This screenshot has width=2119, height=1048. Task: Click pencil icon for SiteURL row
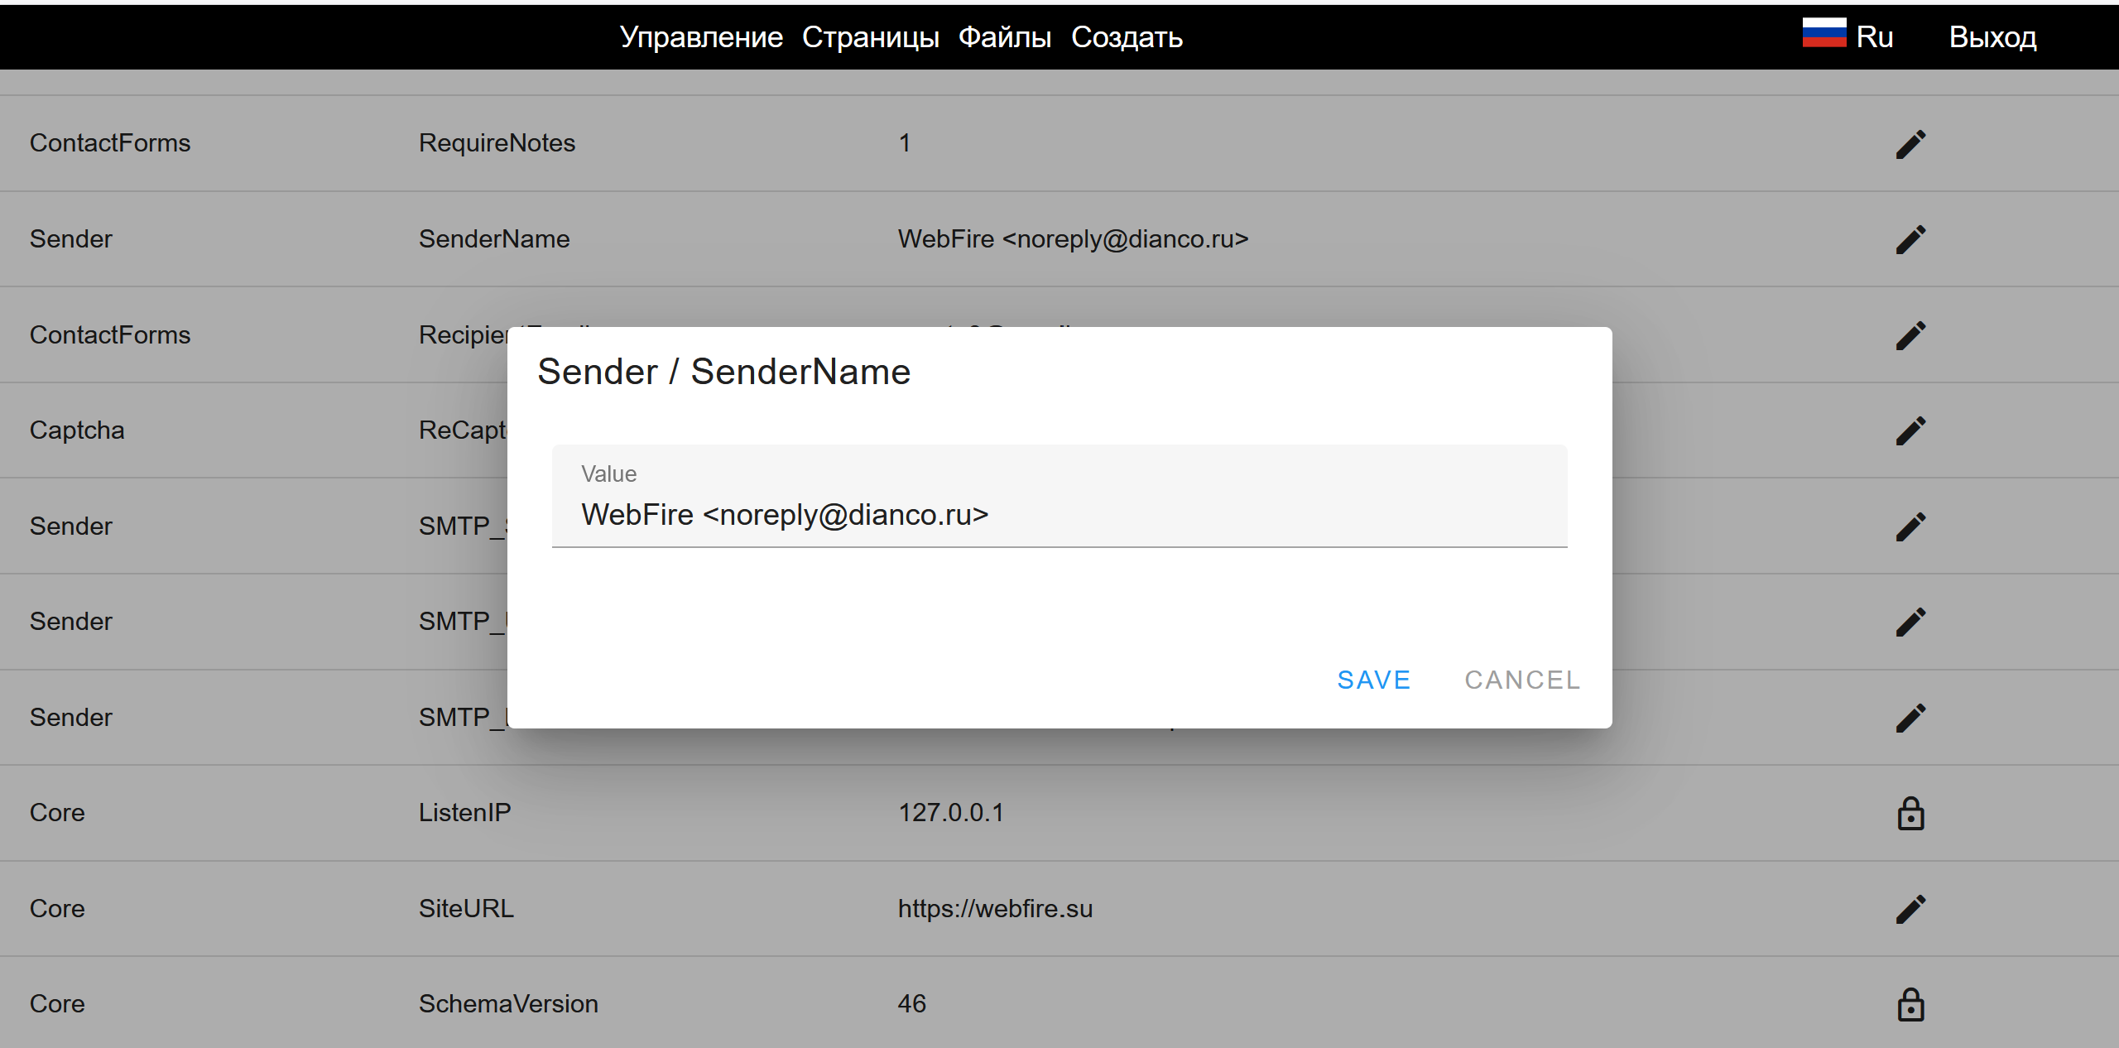pos(1910,909)
